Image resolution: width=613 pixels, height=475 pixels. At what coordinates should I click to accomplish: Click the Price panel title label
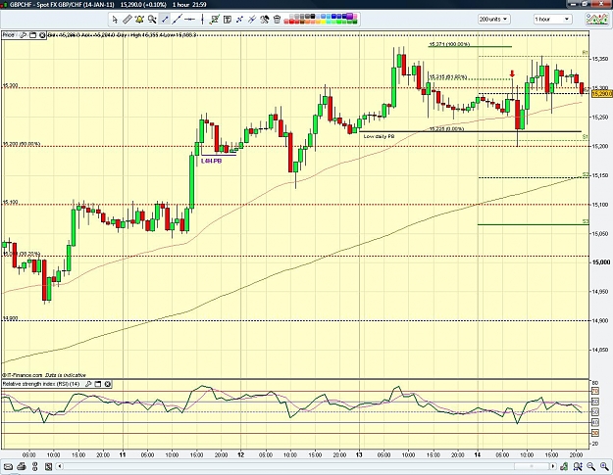(8, 35)
